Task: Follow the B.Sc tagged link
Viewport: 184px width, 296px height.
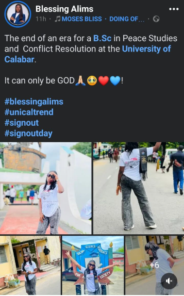Action: (x=102, y=38)
